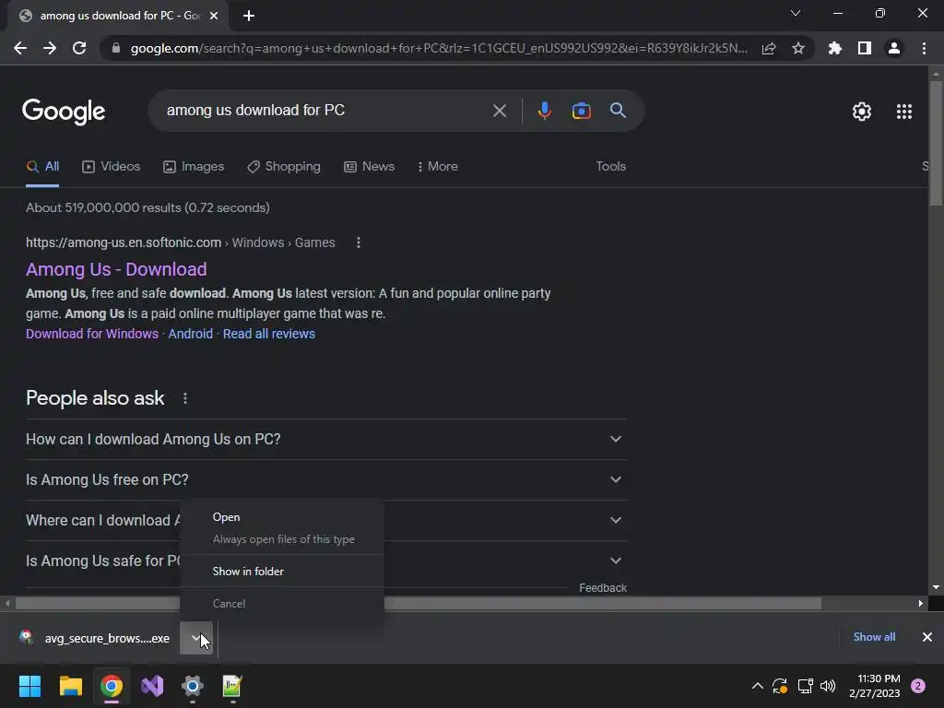Open the Chrome three-dot menu
The image size is (944, 708).
[924, 48]
